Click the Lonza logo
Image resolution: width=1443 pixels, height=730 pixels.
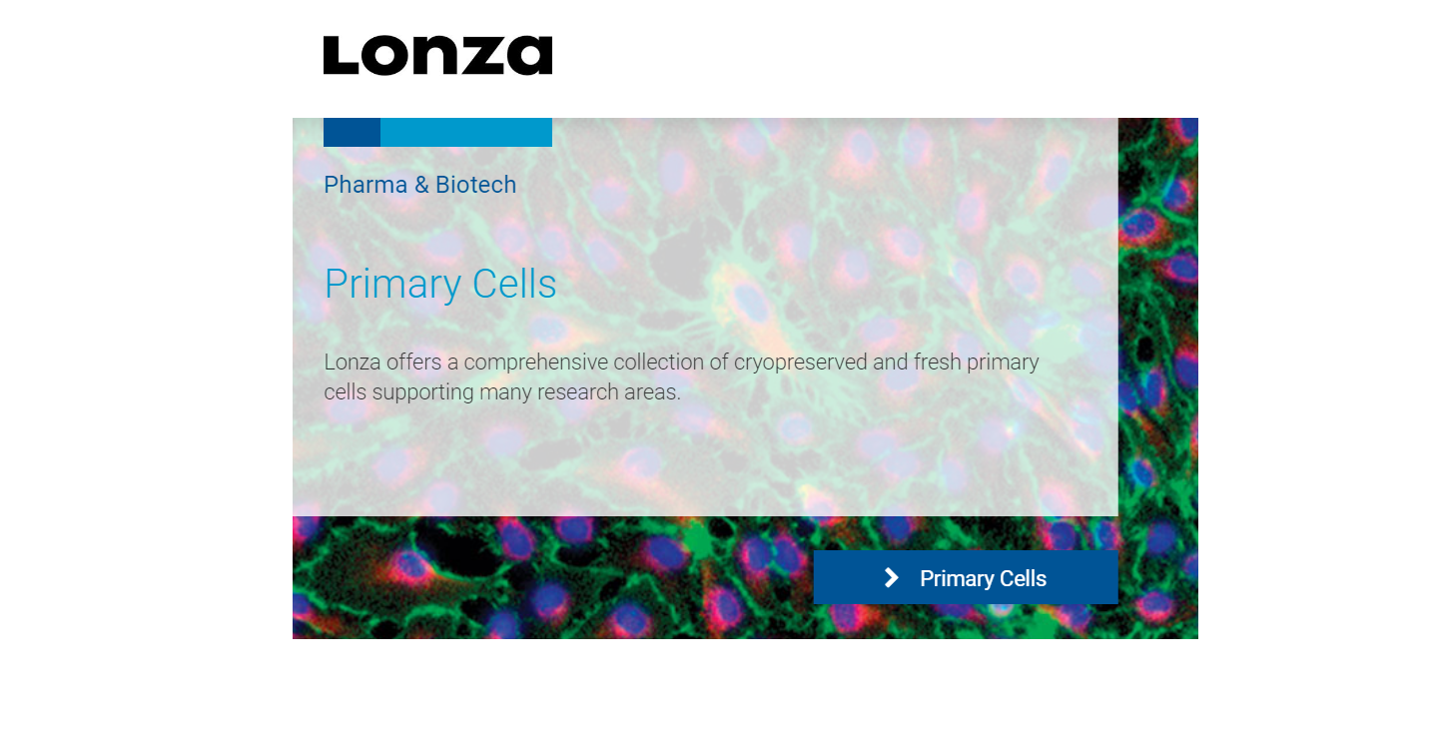(437, 56)
